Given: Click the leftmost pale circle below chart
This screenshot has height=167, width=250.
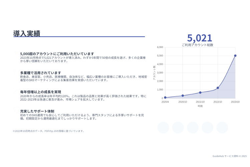Looking at the screenshot, I should [163, 128].
